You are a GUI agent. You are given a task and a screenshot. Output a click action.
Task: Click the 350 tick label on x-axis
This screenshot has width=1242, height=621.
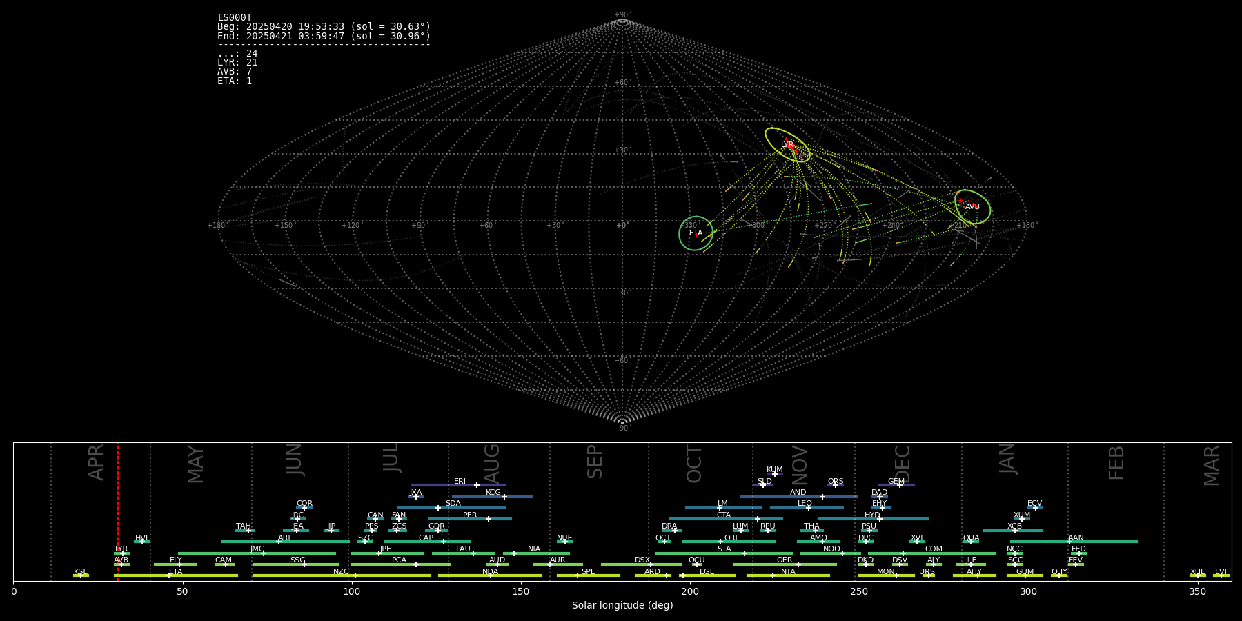click(1197, 592)
